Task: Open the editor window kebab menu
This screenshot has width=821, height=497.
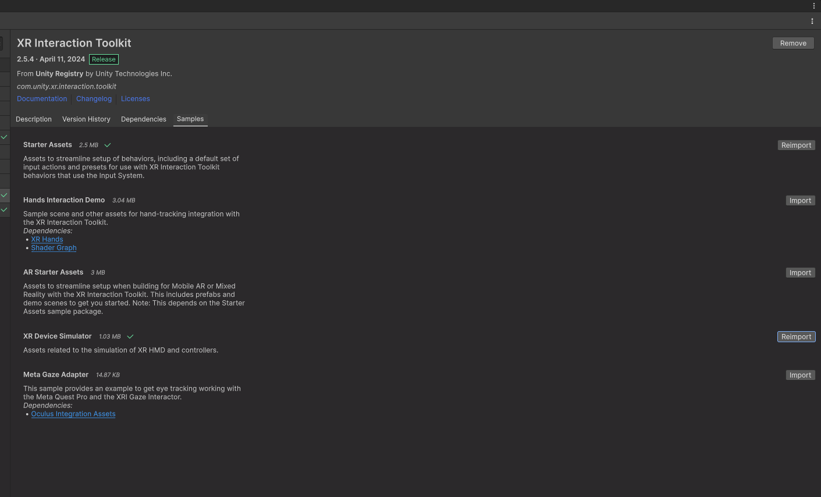Action: pyautogui.click(x=813, y=6)
